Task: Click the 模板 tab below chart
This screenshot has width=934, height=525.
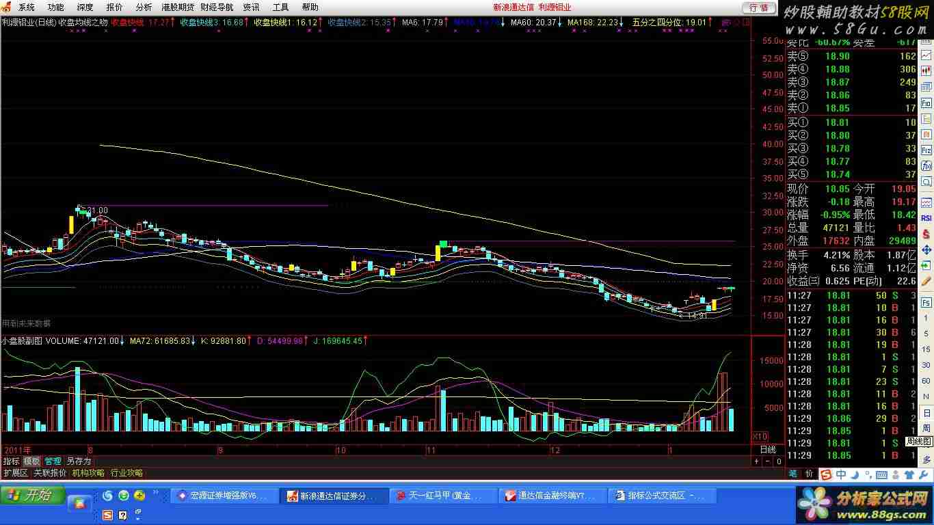Action: click(31, 461)
